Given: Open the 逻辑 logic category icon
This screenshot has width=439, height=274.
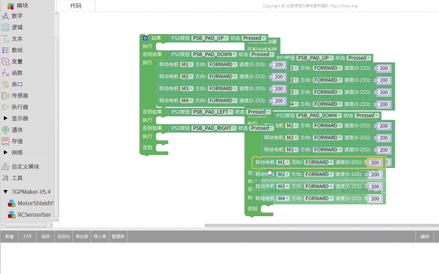Looking at the screenshot, I should click(x=5, y=27).
